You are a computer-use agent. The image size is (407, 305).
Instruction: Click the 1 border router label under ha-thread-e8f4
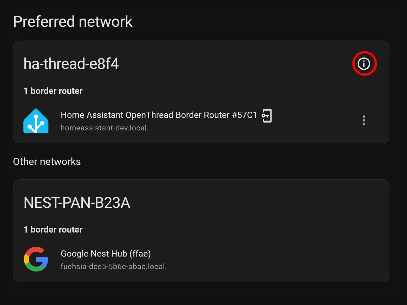(x=53, y=91)
